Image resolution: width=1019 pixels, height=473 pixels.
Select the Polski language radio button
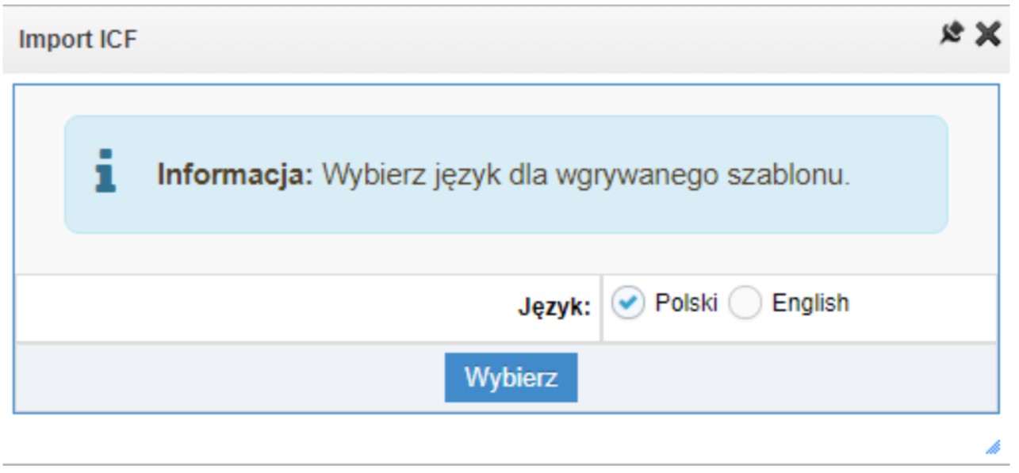pyautogui.click(x=628, y=304)
